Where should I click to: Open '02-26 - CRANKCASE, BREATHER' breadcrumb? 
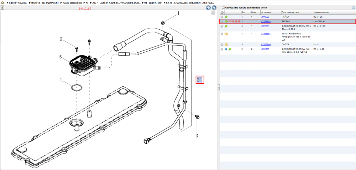(190, 3)
